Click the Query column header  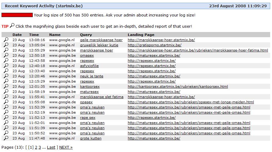pyautogui.click(x=86, y=35)
